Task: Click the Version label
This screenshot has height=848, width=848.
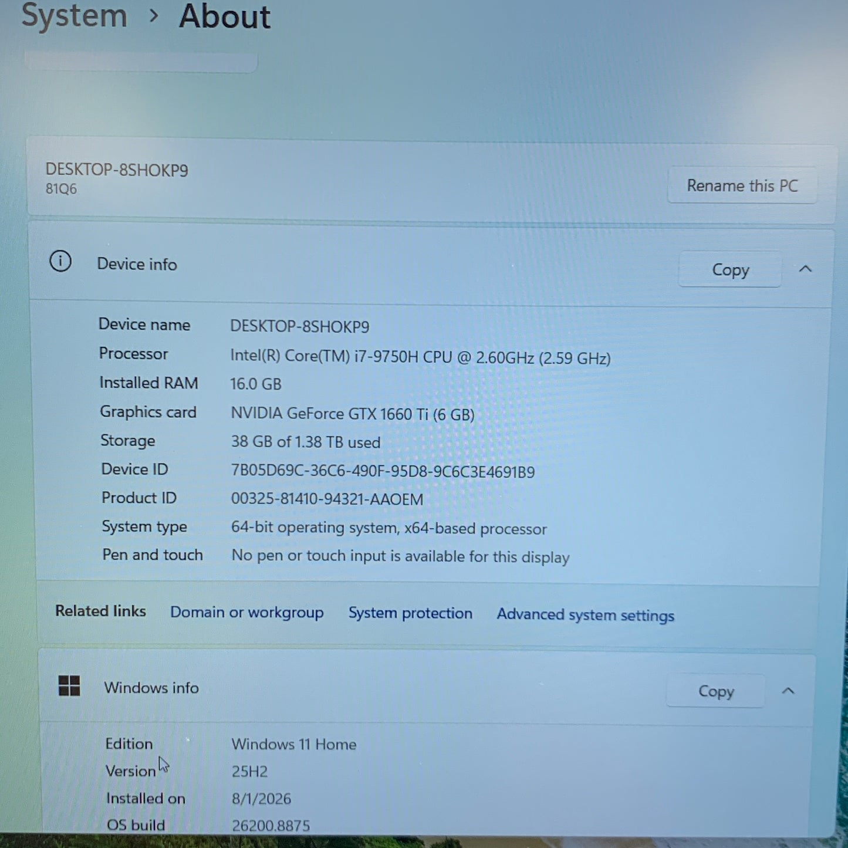Action: pos(130,771)
